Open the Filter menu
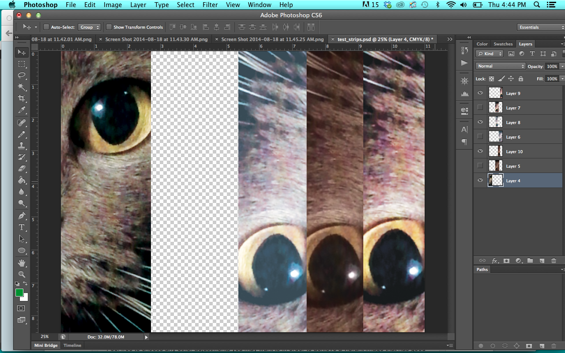Image resolution: width=565 pixels, height=353 pixels. [210, 5]
